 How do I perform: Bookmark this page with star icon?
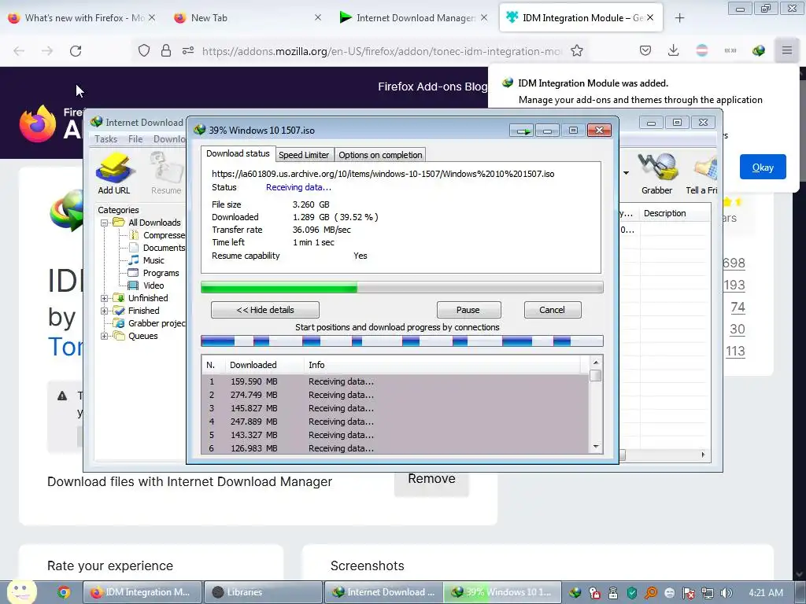click(577, 51)
